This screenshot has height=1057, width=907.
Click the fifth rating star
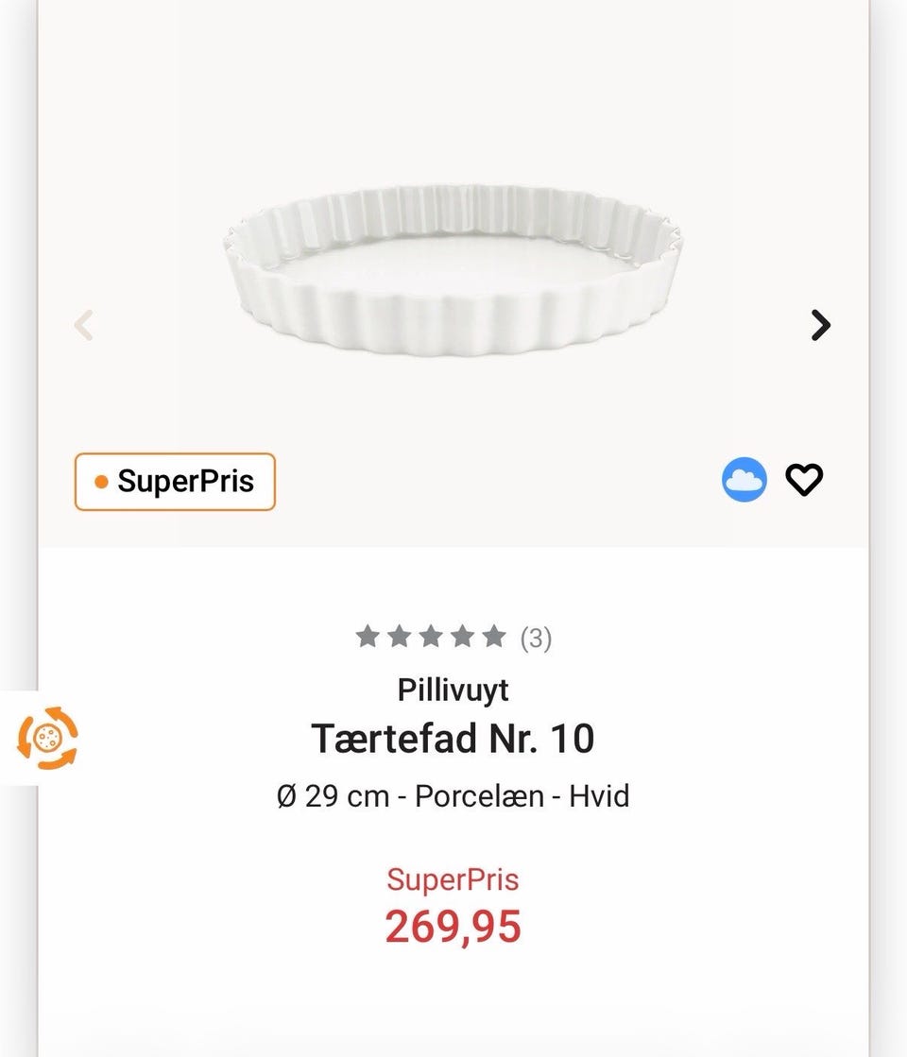[494, 636]
